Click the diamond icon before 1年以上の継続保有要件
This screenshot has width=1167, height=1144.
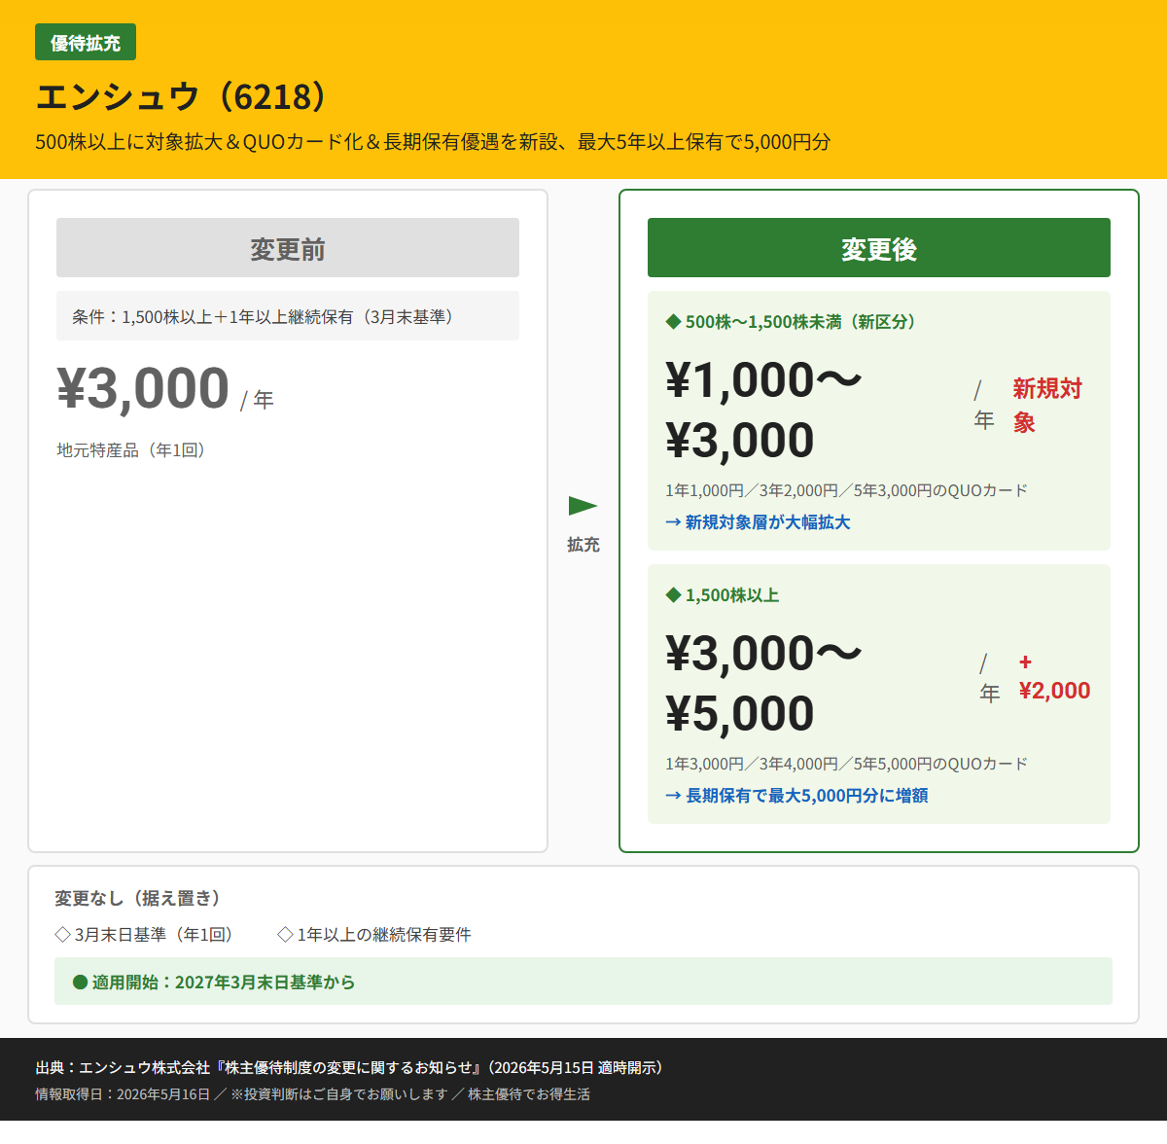(x=285, y=935)
